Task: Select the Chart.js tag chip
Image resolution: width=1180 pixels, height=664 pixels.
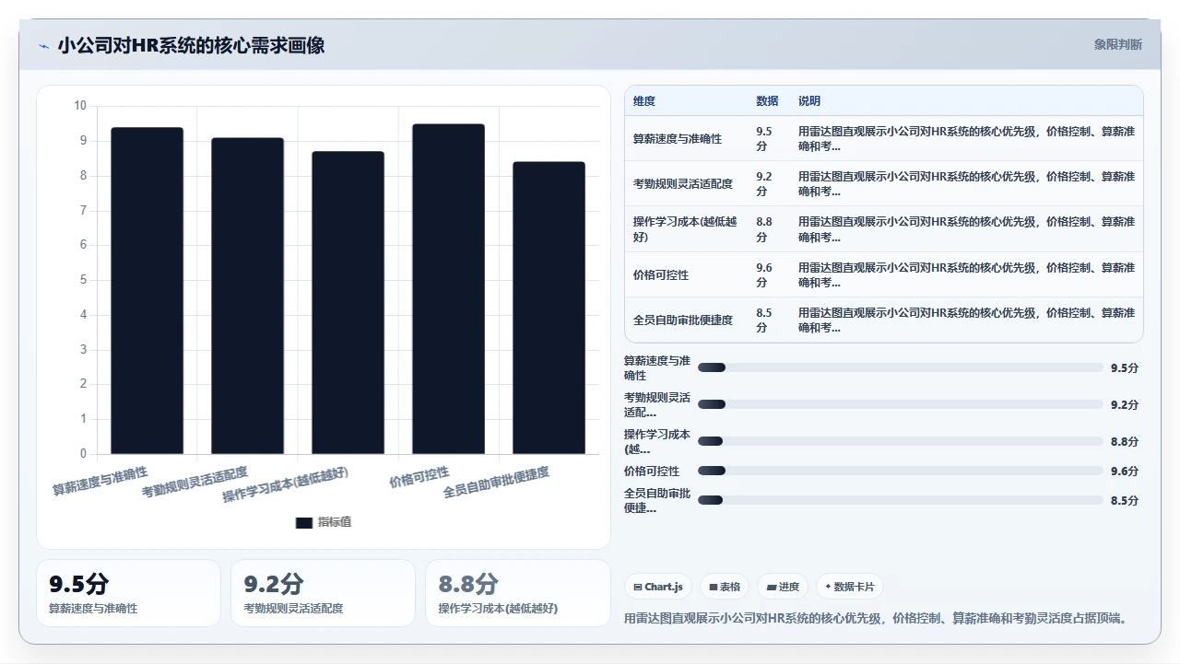Action: 658,587
